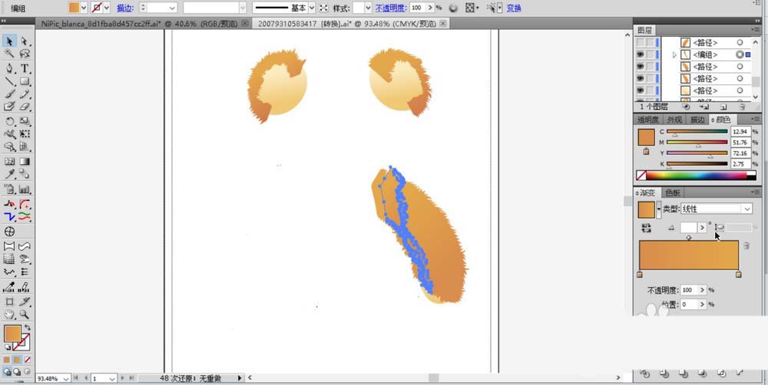
Task: Set toolbox paint mode to None
Action: point(28,360)
